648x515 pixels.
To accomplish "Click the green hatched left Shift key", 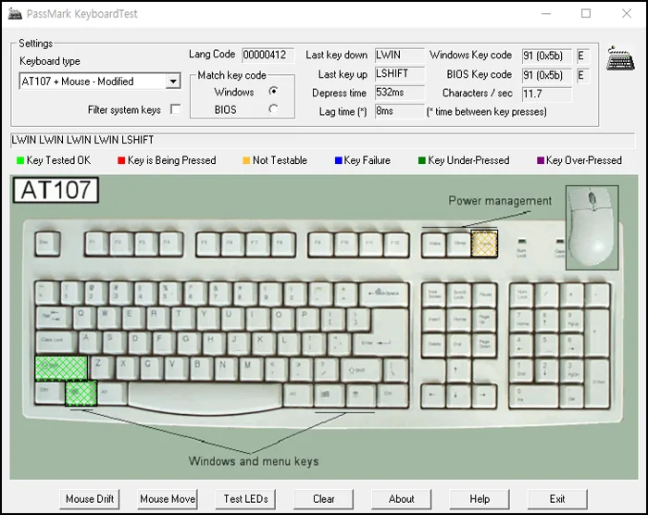I will pyautogui.click(x=61, y=368).
